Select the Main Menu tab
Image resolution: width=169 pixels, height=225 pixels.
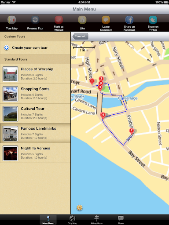pyautogui.click(x=48, y=220)
